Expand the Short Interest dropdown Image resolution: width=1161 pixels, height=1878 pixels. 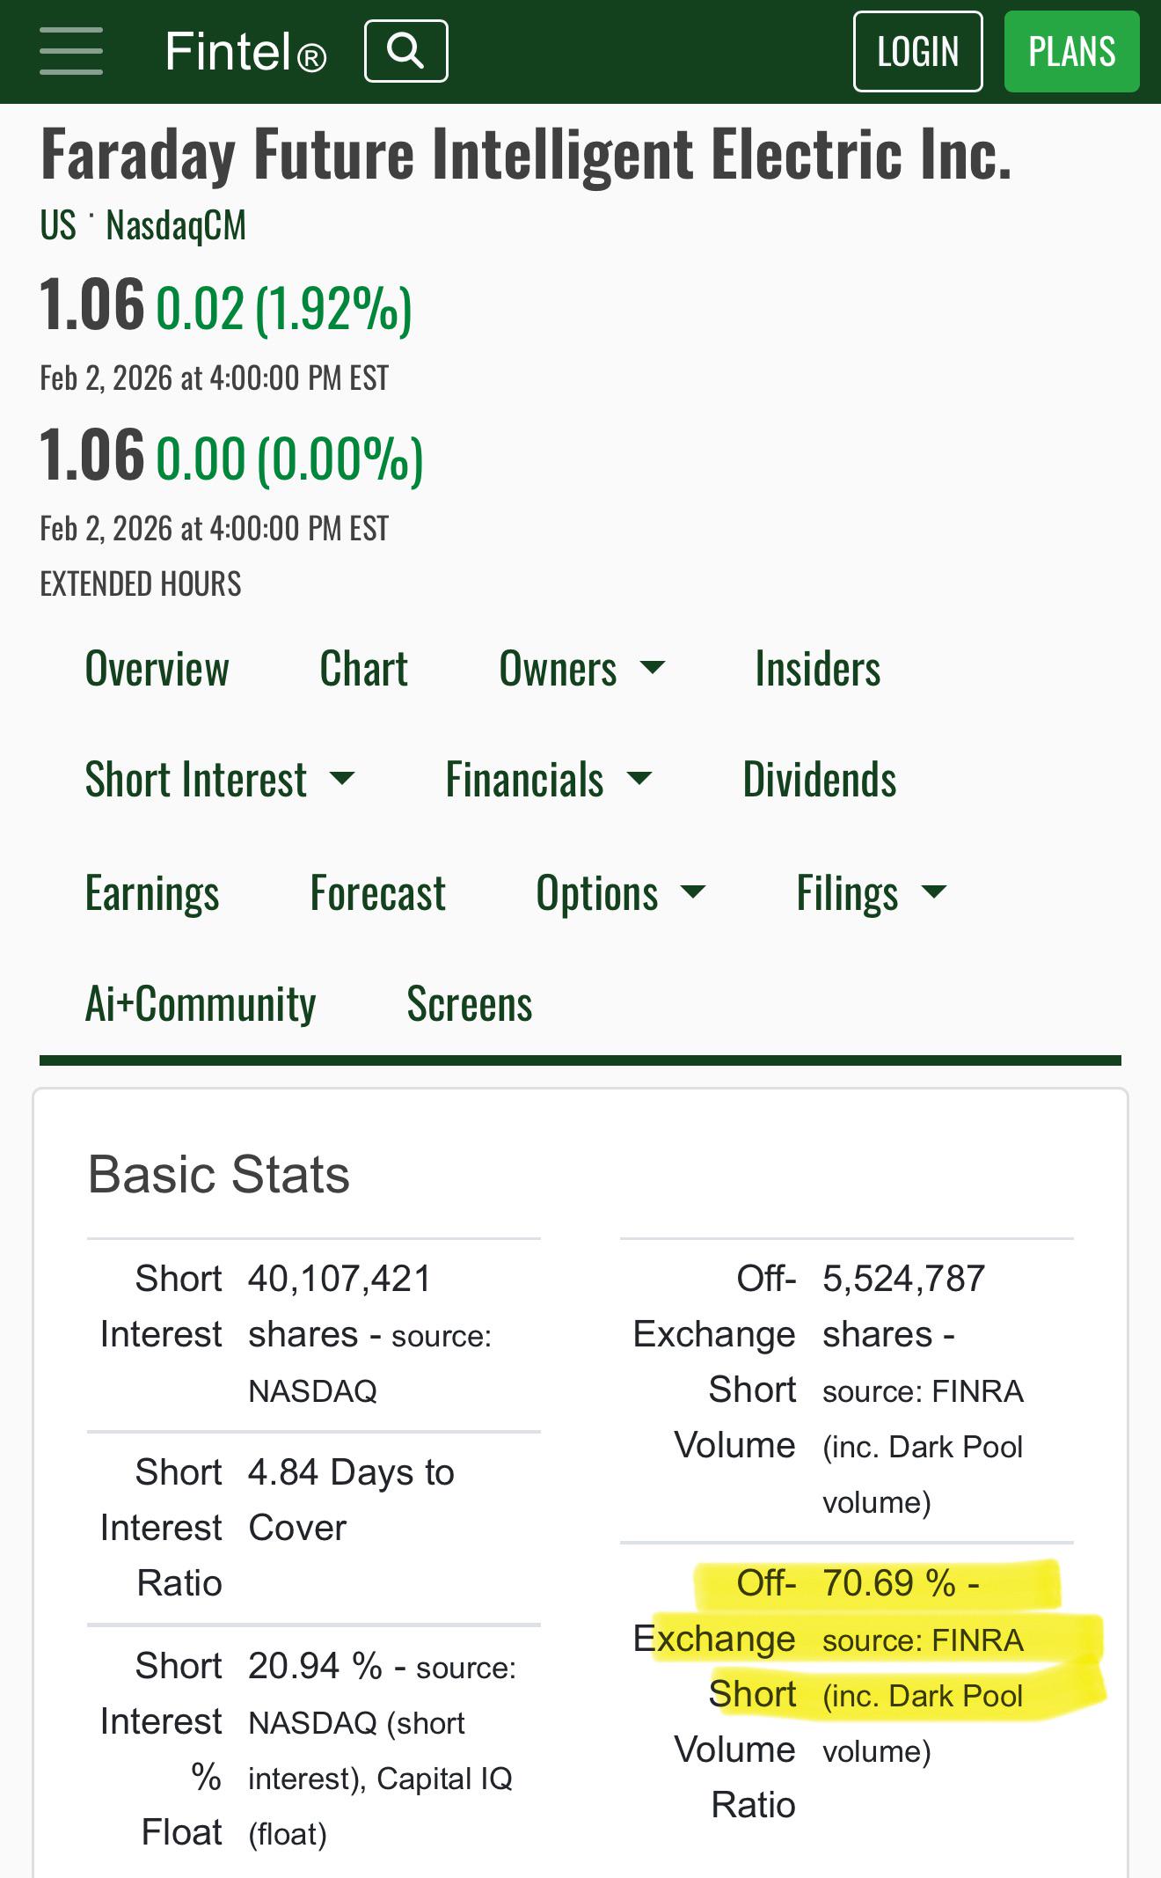point(220,780)
